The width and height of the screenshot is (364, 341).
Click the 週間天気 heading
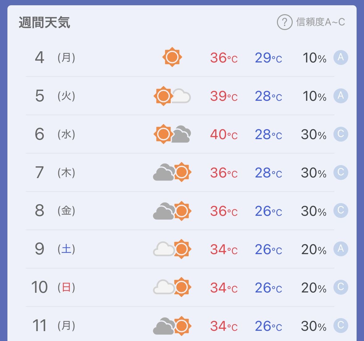44,23
